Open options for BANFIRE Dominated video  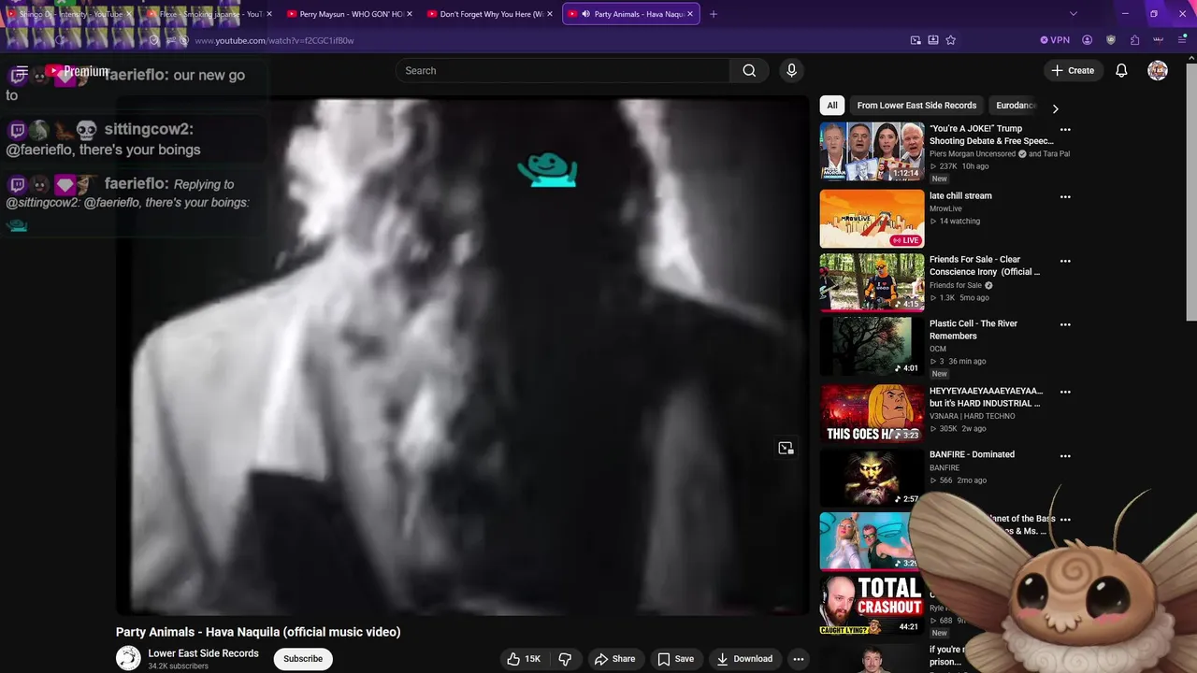pos(1065,456)
